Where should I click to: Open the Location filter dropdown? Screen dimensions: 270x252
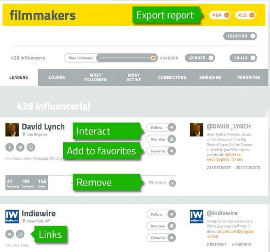pos(240,36)
